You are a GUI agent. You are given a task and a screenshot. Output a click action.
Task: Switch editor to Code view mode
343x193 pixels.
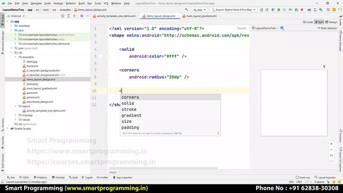(x=308, y=22)
